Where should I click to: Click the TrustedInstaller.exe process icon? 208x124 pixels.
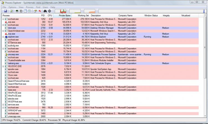point(6,60)
